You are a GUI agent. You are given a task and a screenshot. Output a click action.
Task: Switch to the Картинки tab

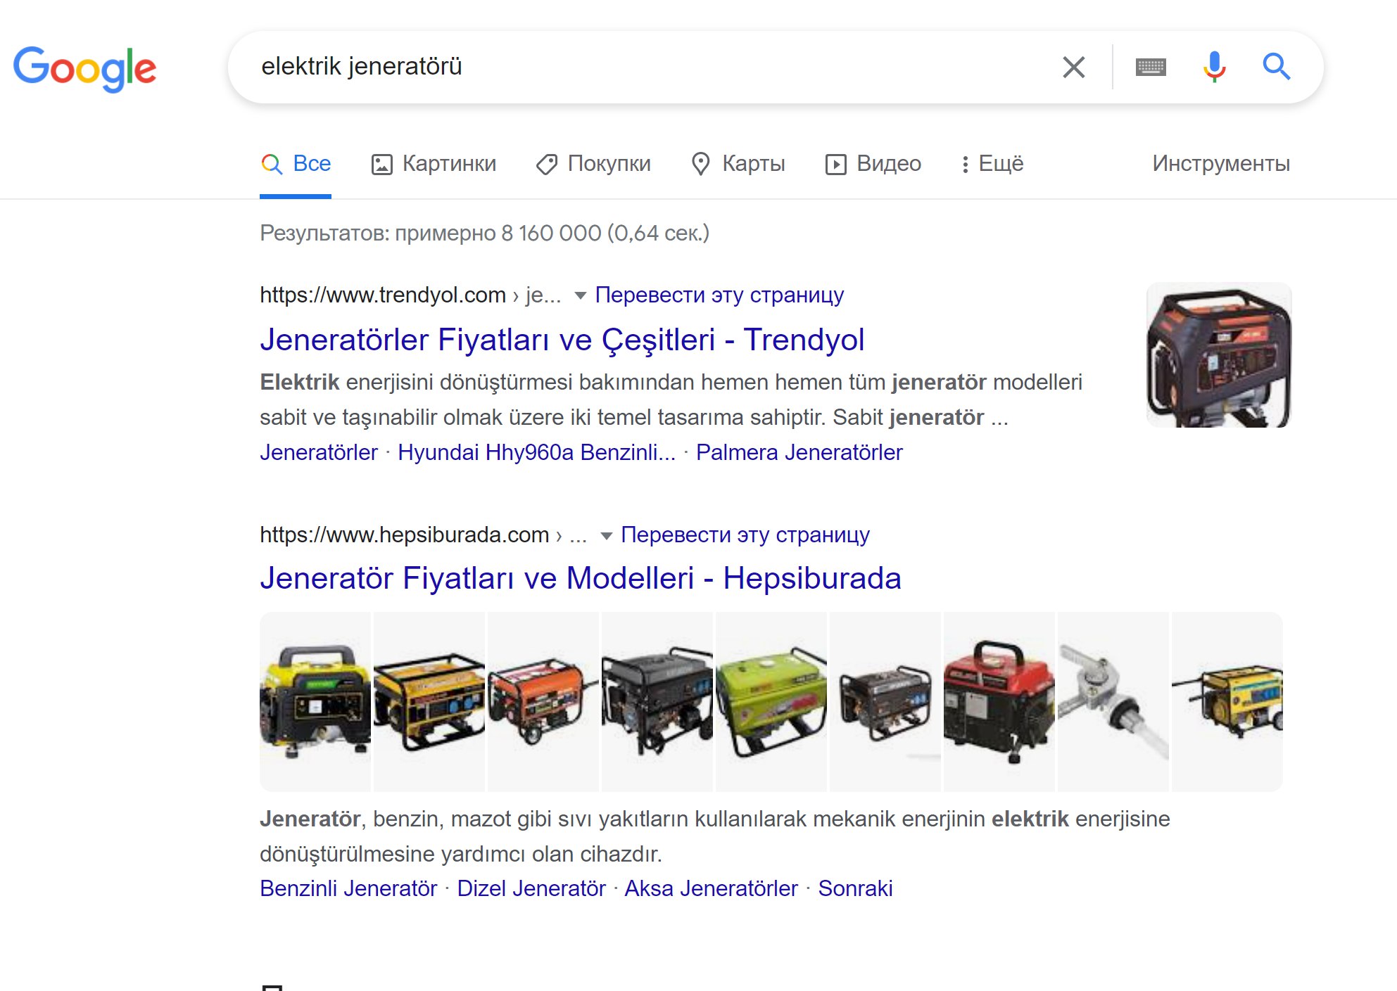(x=434, y=163)
